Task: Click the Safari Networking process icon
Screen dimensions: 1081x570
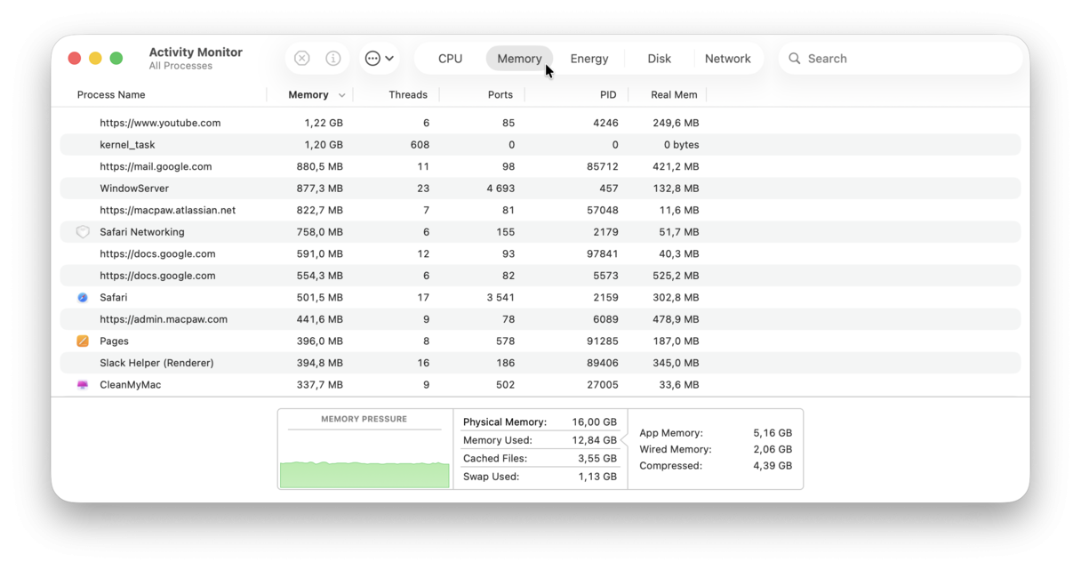Action: (x=82, y=231)
